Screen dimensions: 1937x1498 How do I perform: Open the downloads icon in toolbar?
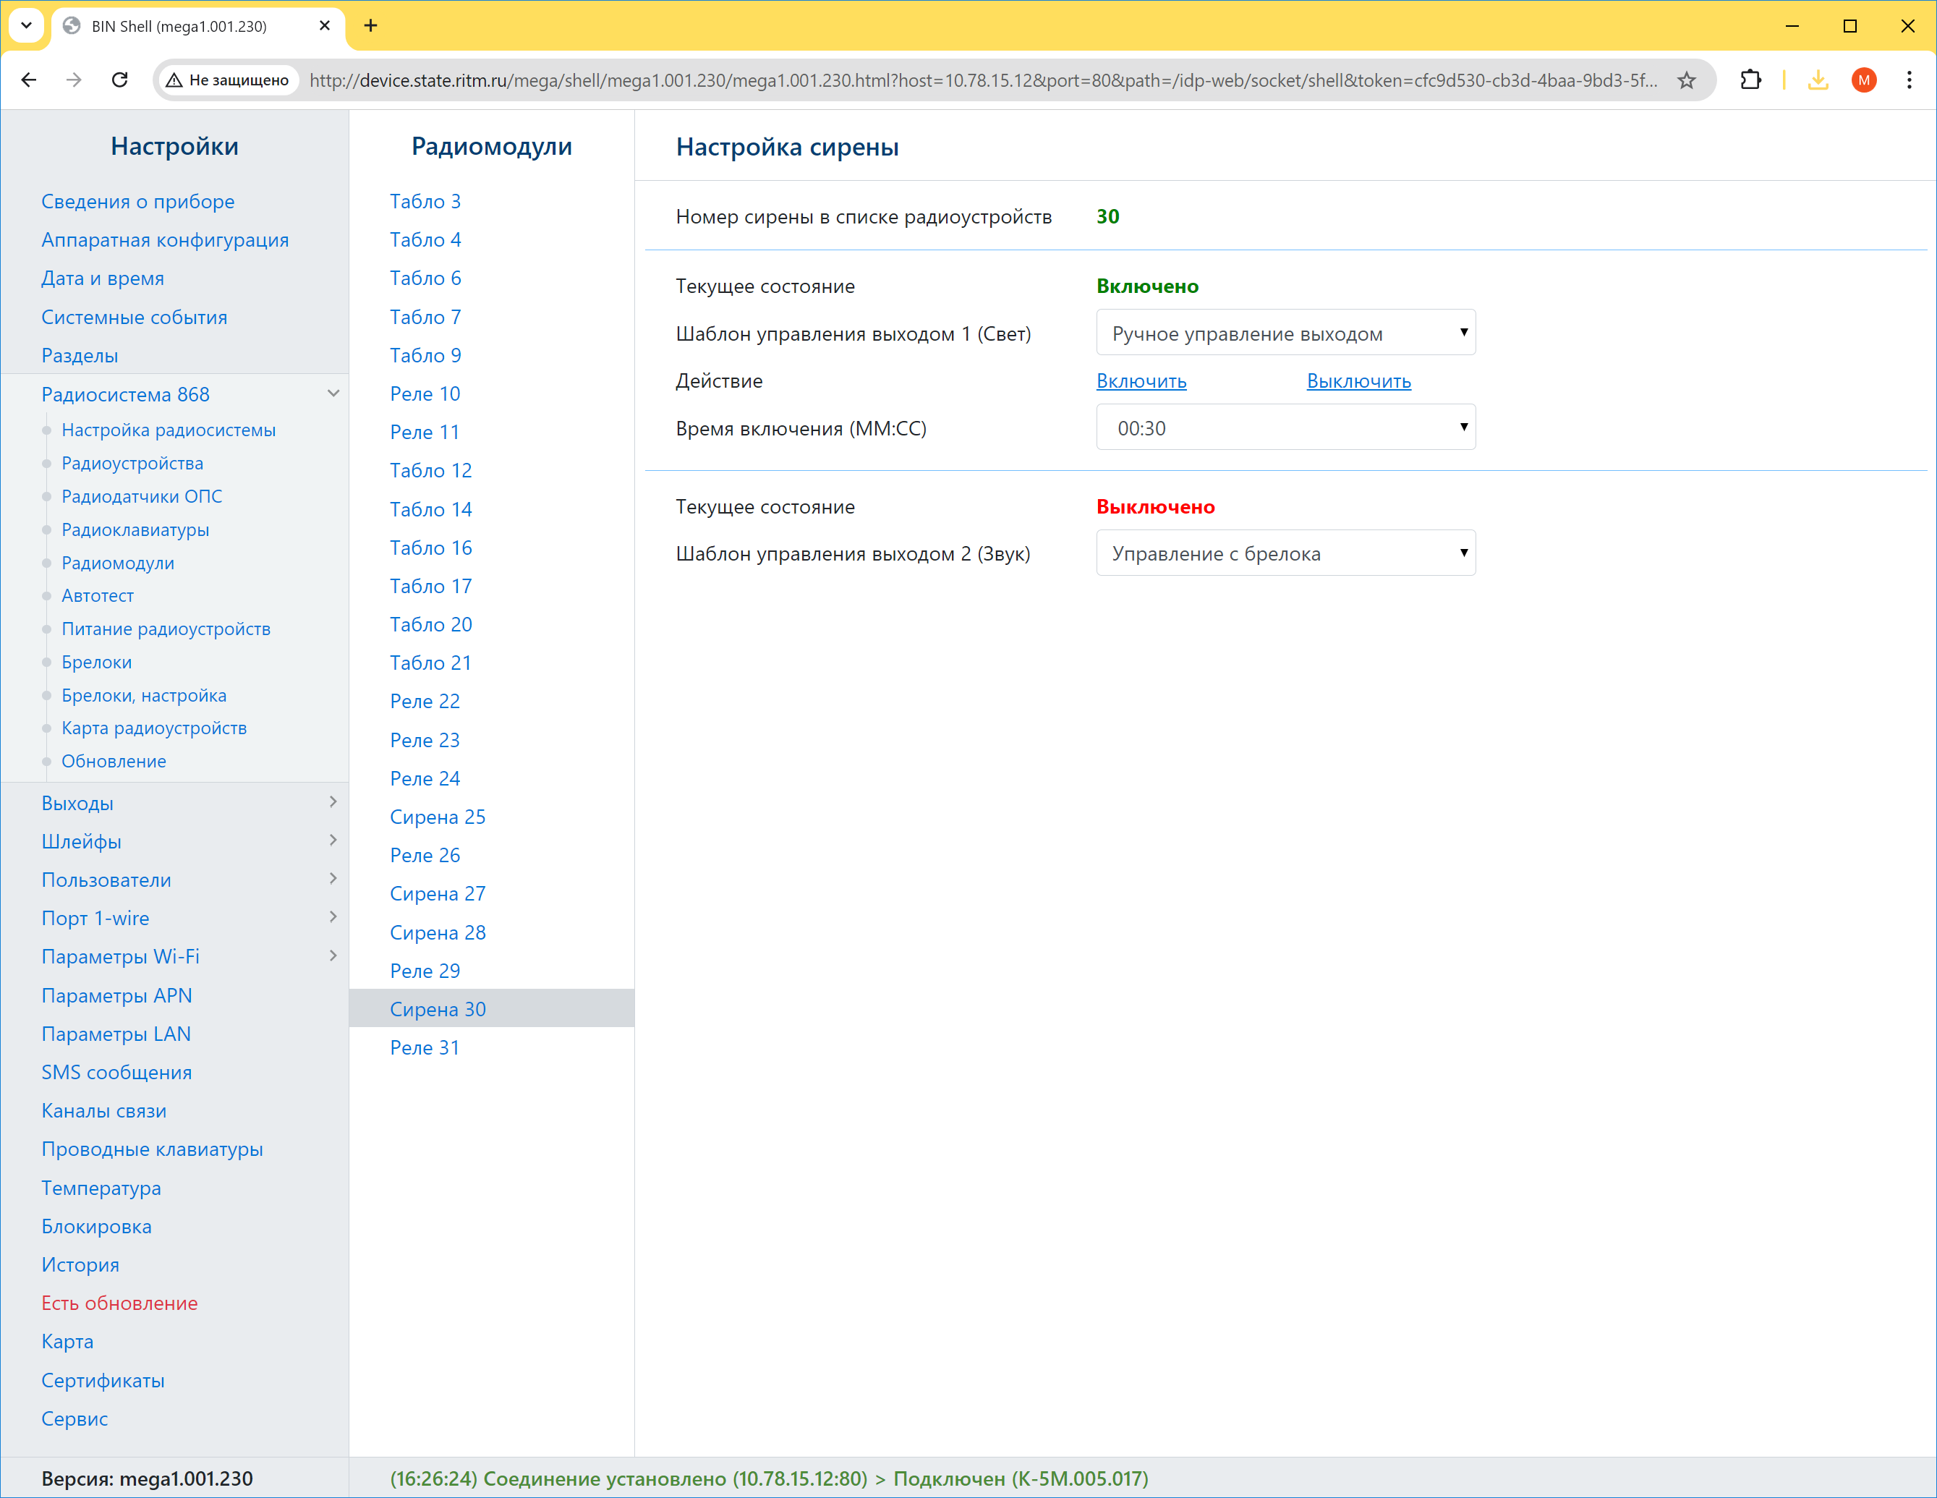click(x=1817, y=80)
